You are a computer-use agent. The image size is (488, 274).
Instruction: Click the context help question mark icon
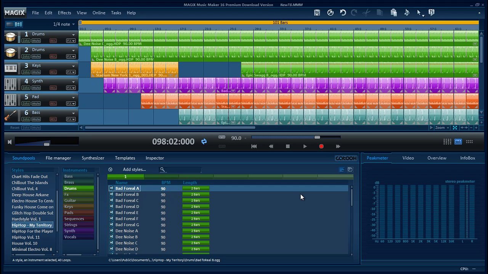pos(431,13)
